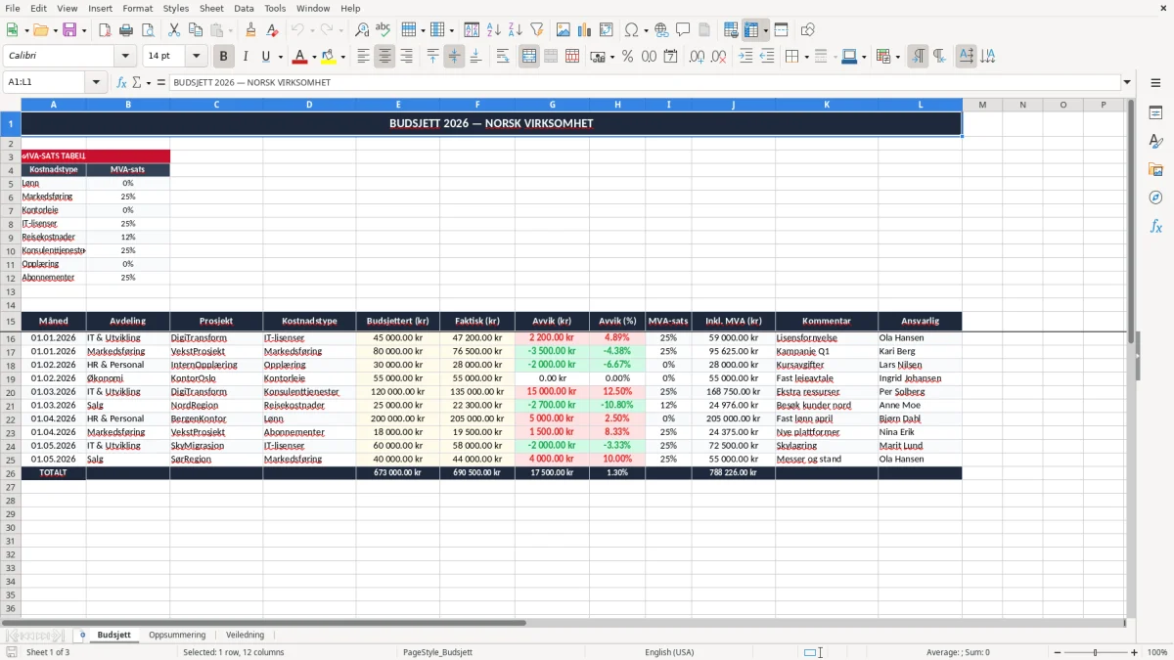Adjust the zoom slider in status bar
Viewport: 1174px width, 660px height.
click(1095, 652)
